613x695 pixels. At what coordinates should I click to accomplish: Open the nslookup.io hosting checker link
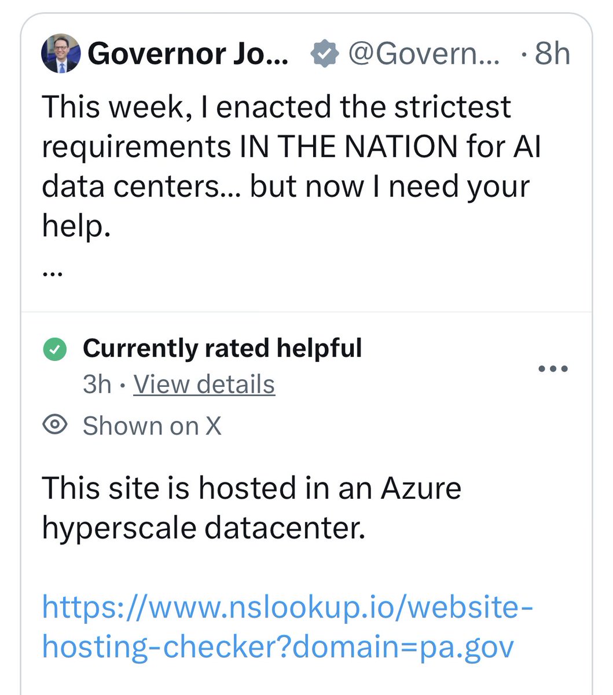288,627
